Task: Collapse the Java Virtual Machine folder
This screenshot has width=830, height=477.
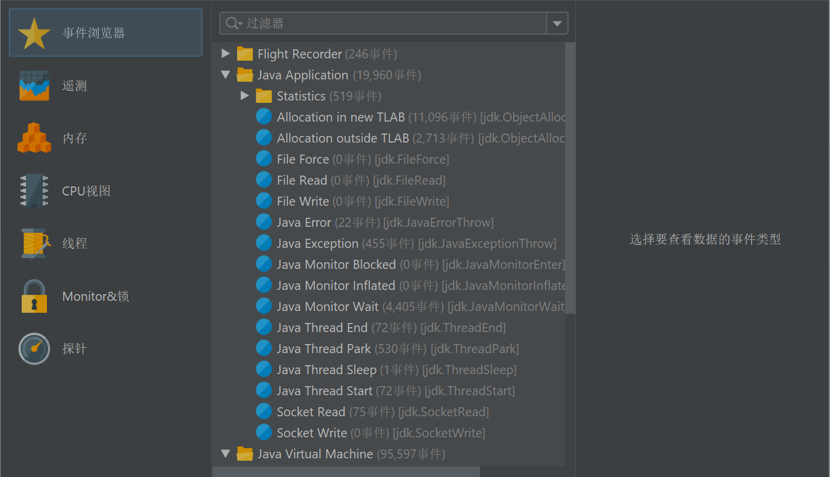Action: [x=226, y=454]
